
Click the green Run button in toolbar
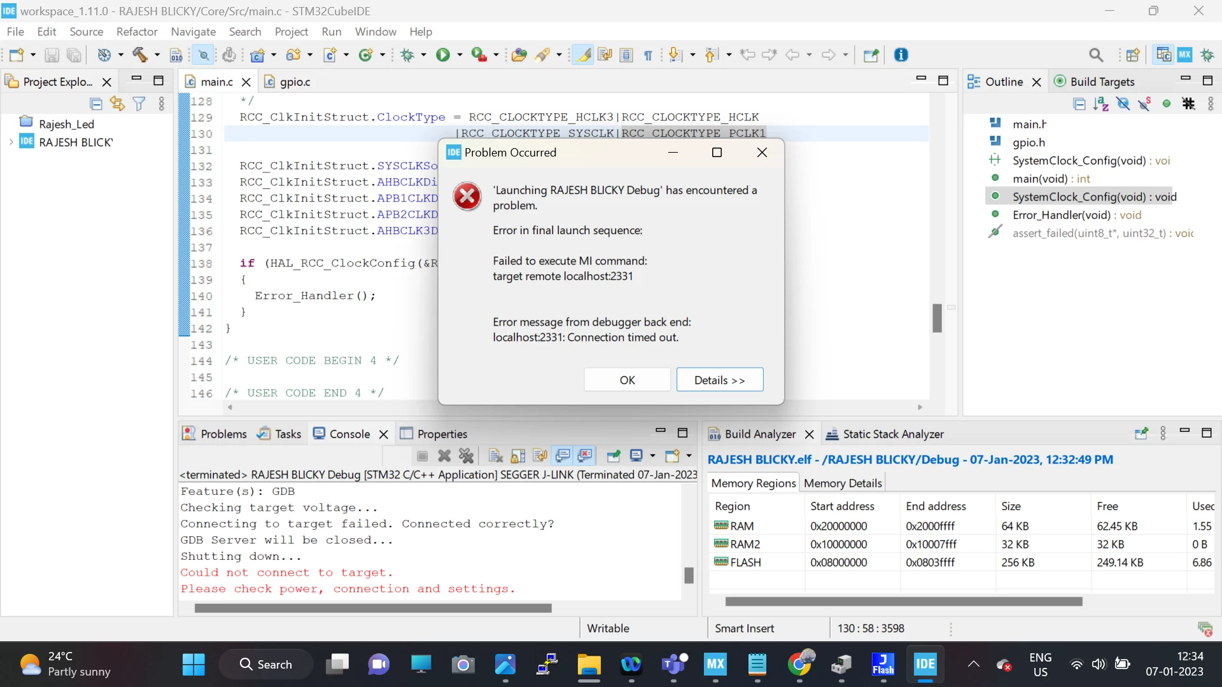click(x=442, y=55)
